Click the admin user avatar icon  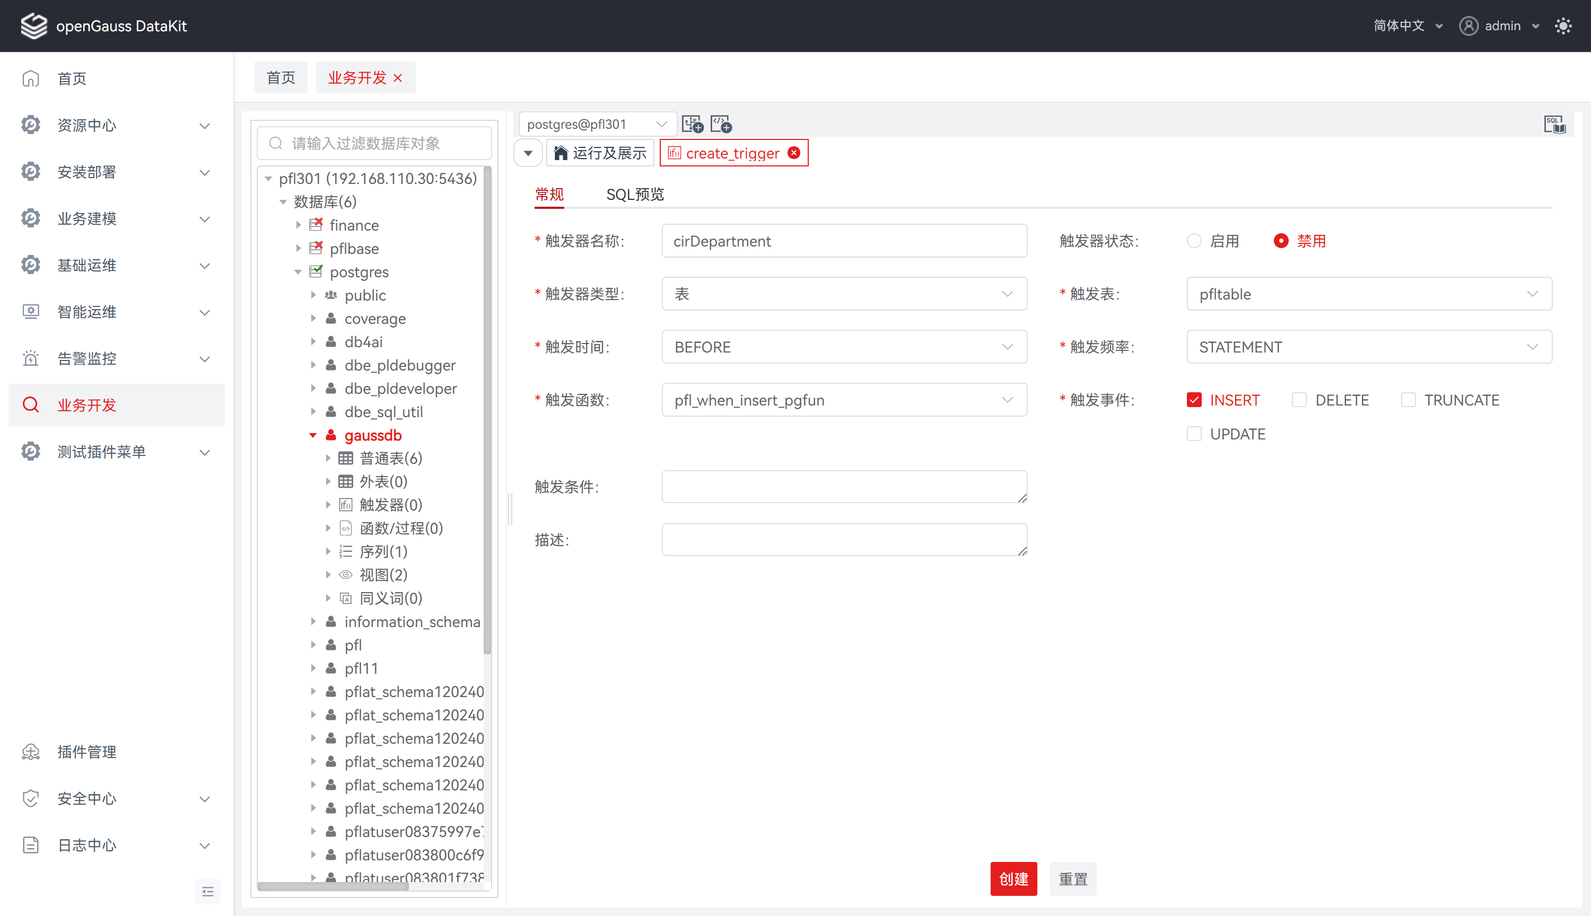click(x=1468, y=26)
